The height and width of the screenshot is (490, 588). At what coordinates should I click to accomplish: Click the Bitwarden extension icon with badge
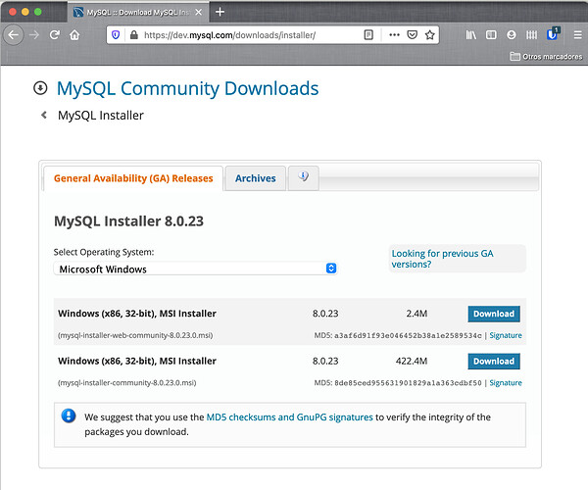(x=553, y=34)
